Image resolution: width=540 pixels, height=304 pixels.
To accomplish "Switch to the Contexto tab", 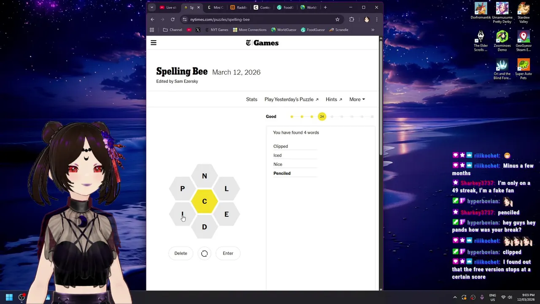I will (x=262, y=7).
